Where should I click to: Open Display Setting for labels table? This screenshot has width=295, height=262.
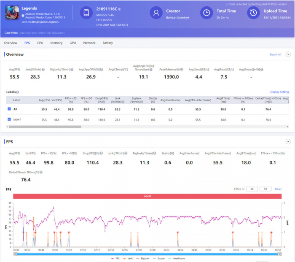[279, 92]
